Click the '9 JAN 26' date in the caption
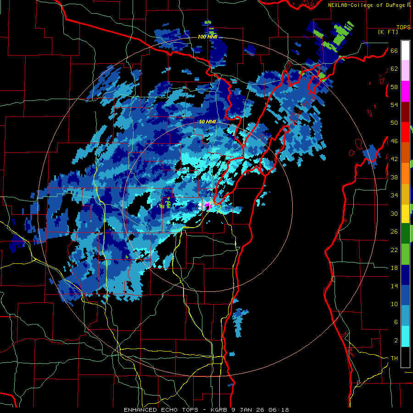Image resolution: width=413 pixels, height=413 pixels. [248, 410]
